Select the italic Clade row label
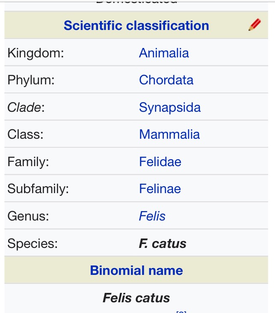This screenshot has width=275, height=313. click(x=26, y=107)
